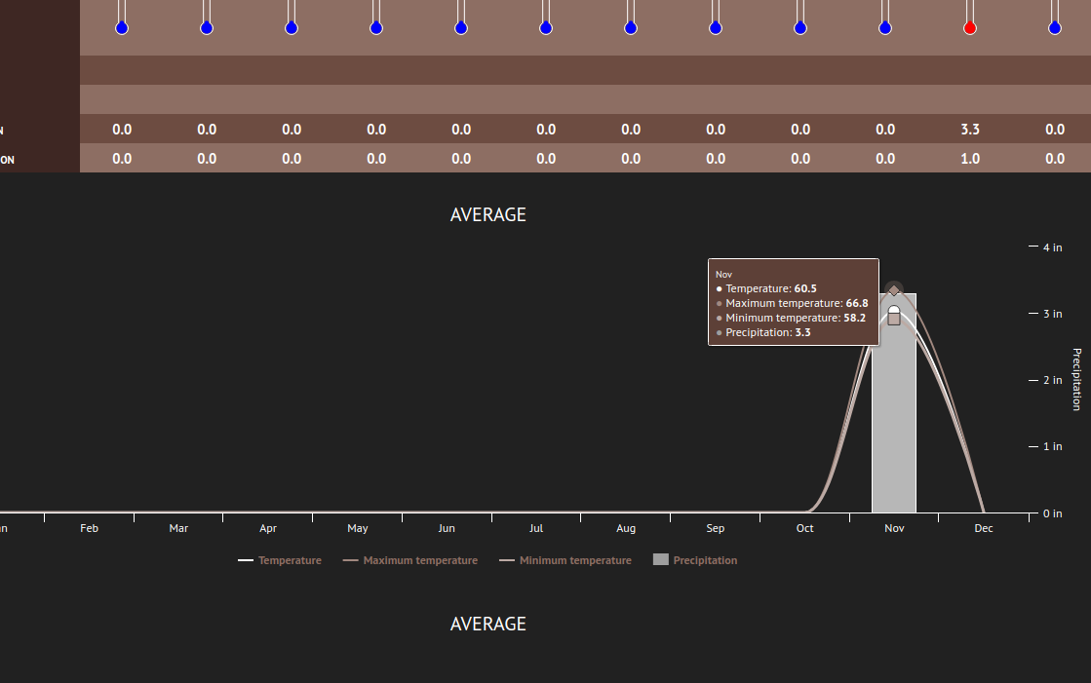Click the vertical Precipitation axis title
Image resolution: width=1091 pixels, height=683 pixels.
(x=1077, y=380)
